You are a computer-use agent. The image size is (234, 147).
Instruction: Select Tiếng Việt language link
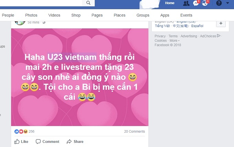tap(162, 26)
